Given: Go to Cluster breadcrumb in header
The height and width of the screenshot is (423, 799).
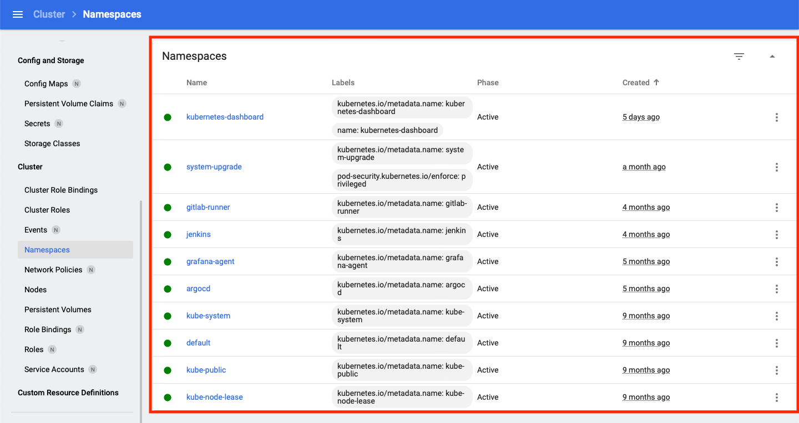Looking at the screenshot, I should coord(49,14).
